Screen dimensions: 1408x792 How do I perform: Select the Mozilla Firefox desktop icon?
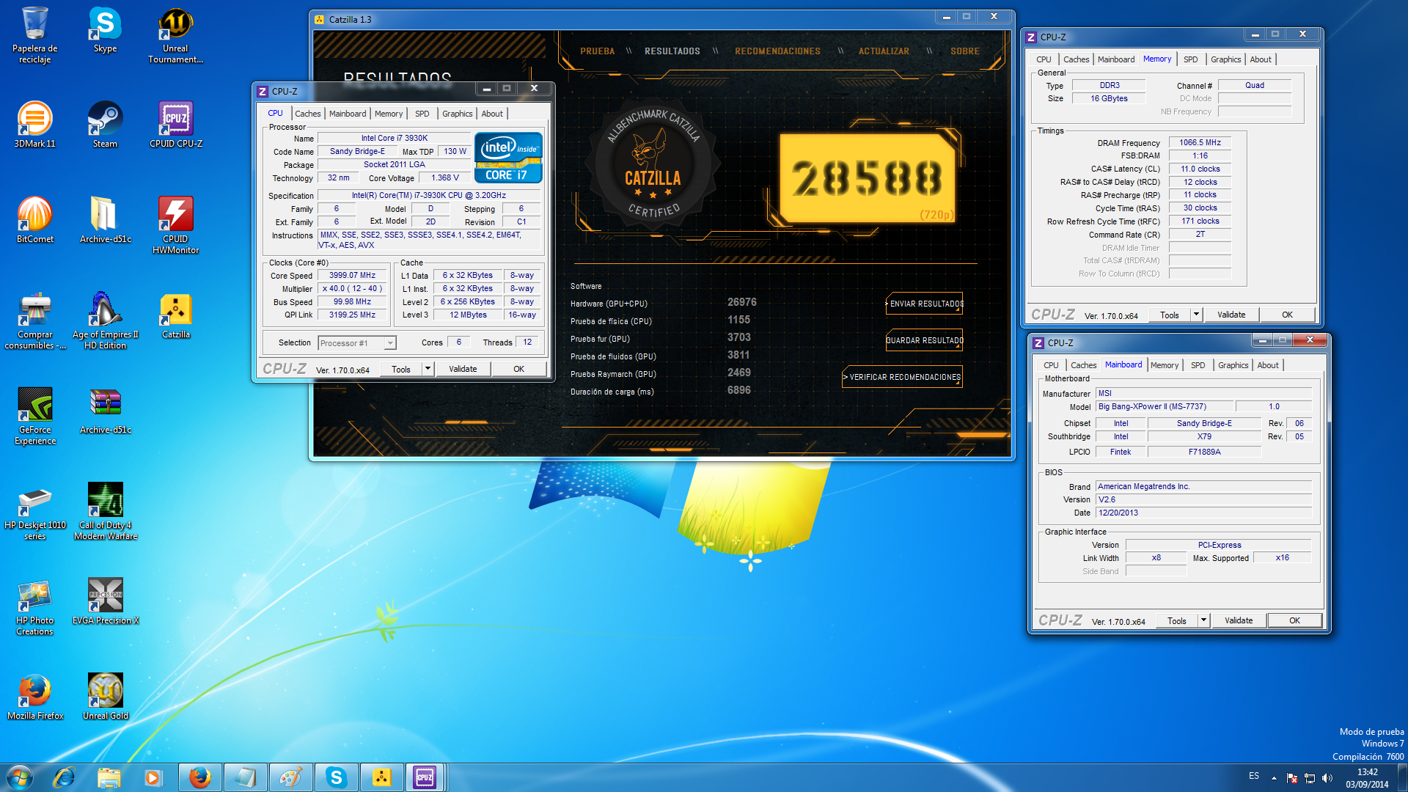[x=34, y=697]
